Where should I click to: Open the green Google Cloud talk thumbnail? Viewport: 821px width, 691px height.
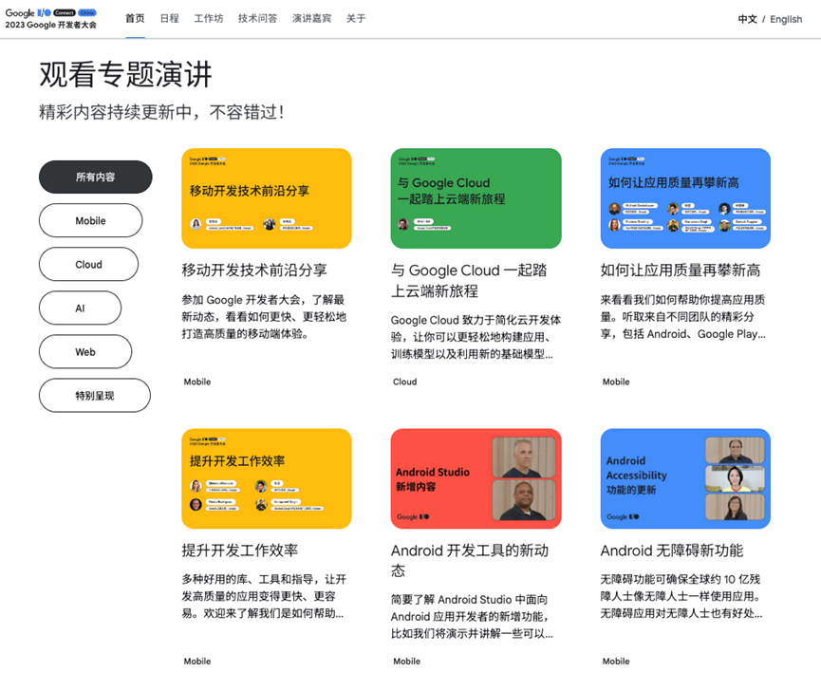pyautogui.click(x=476, y=198)
